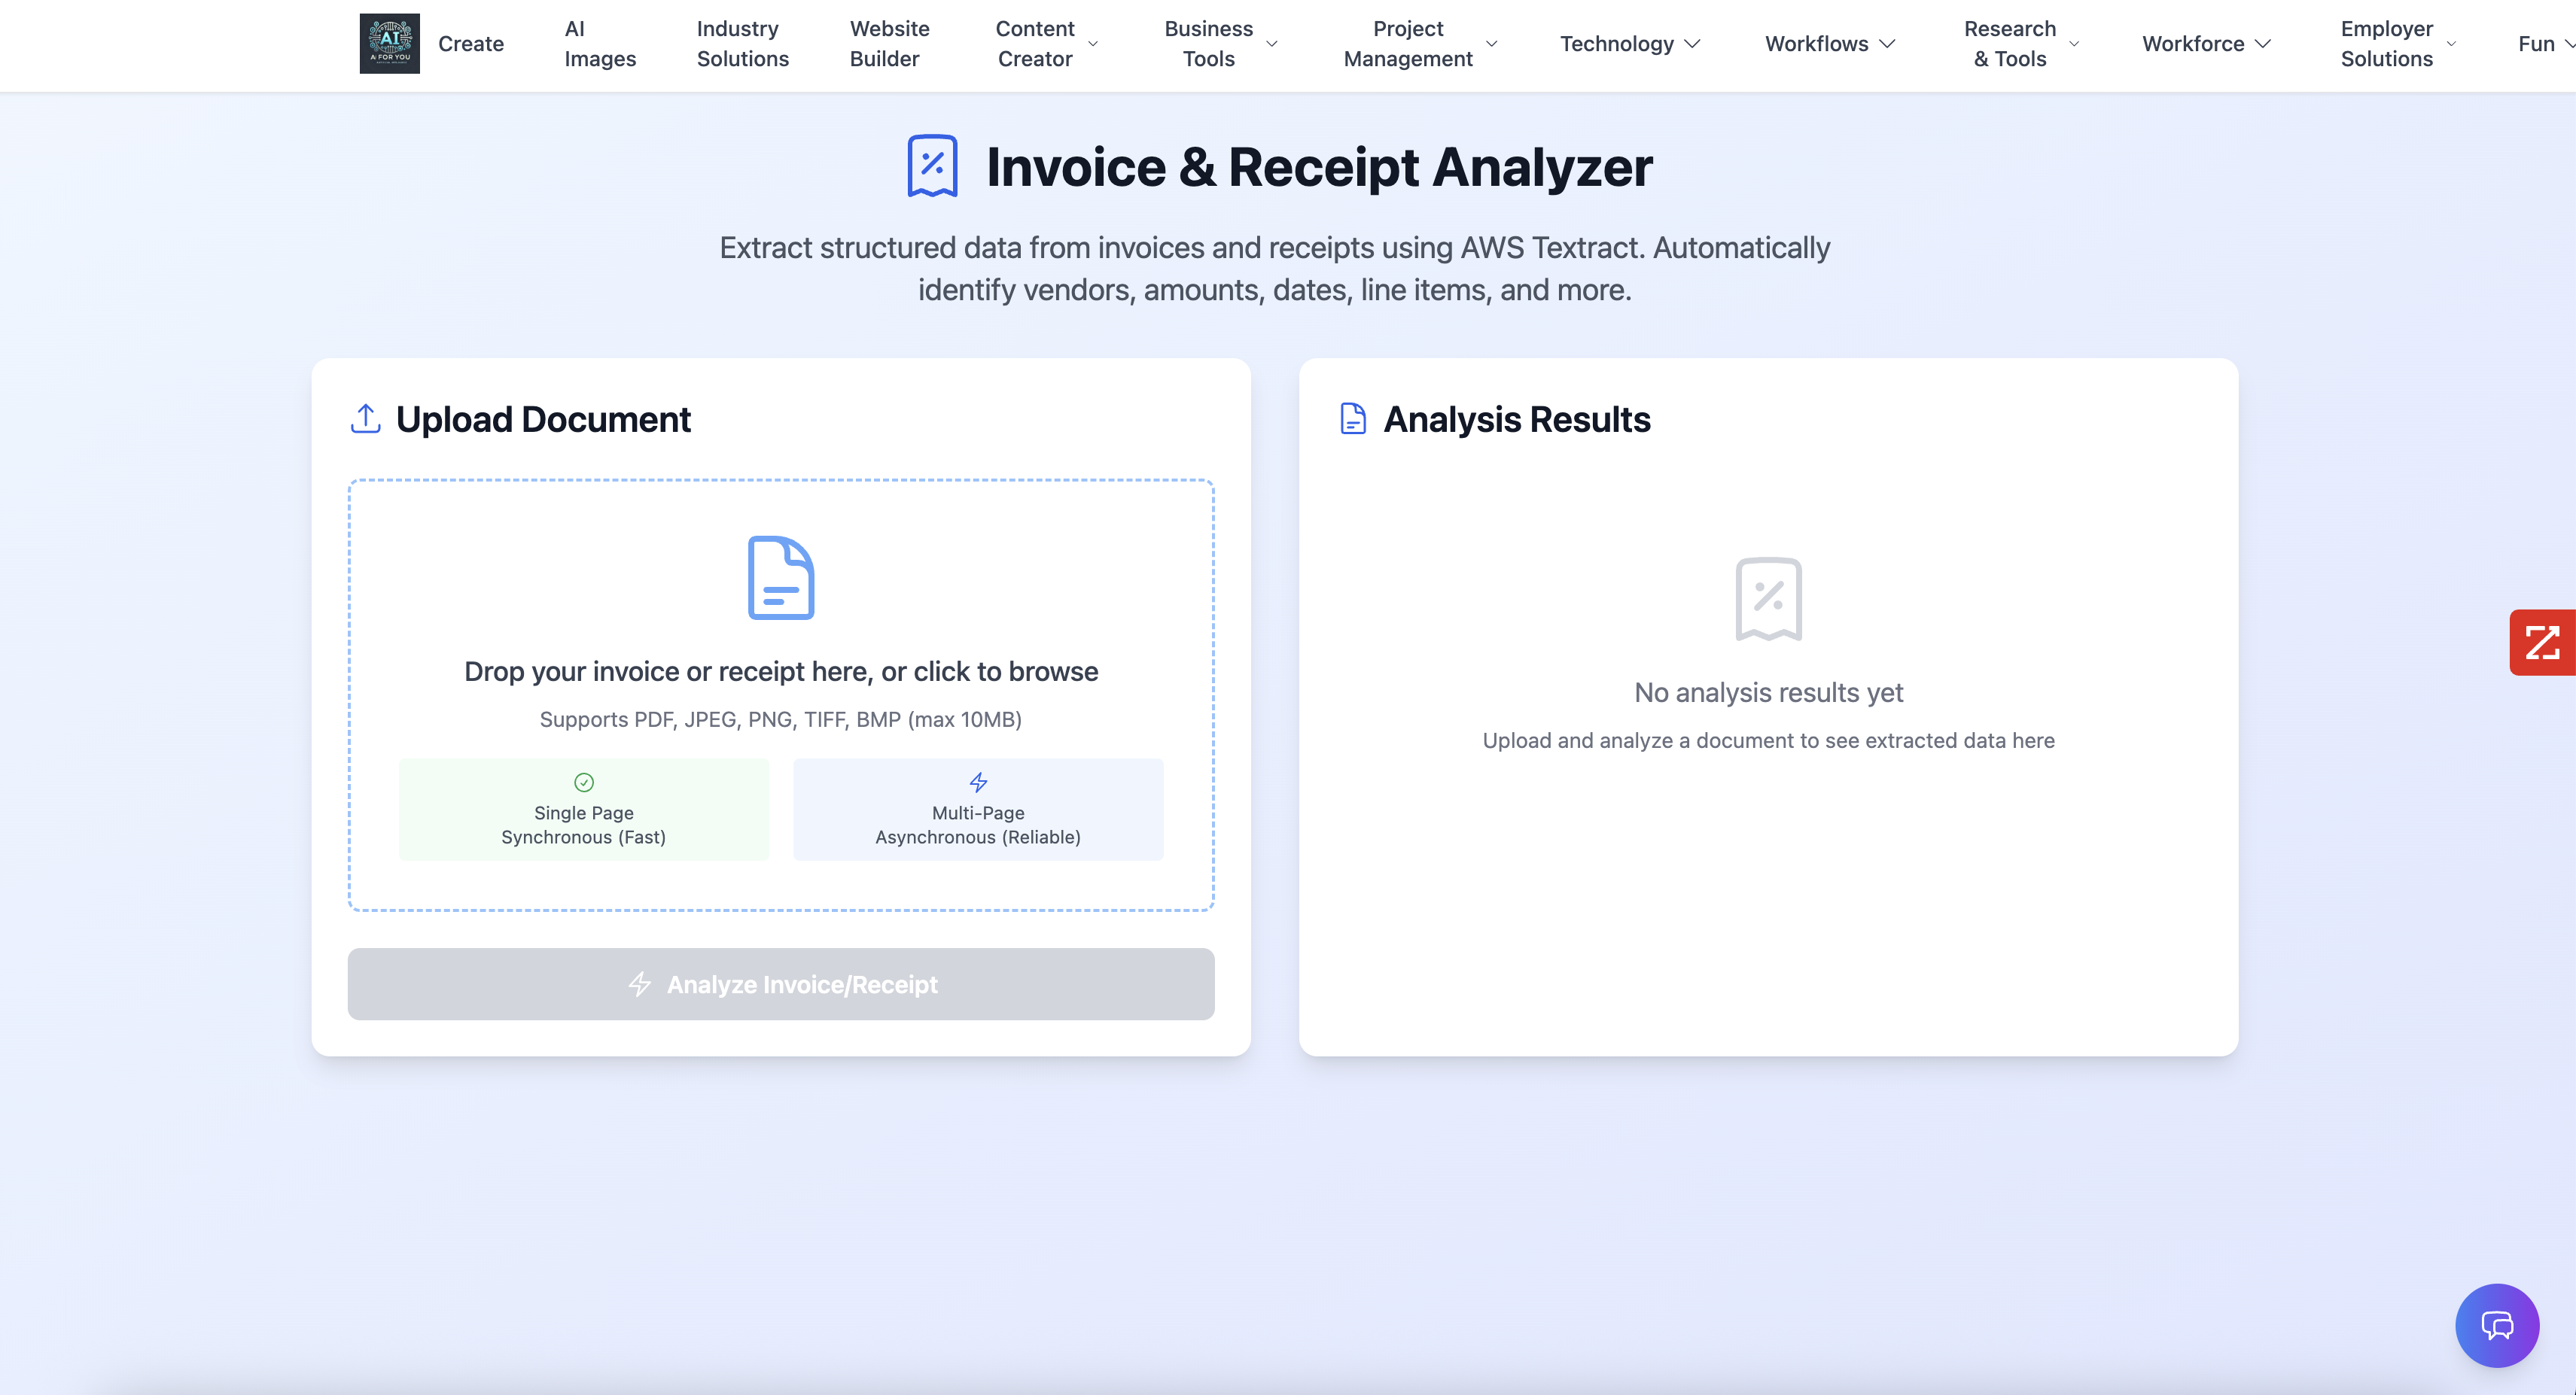Open the AI Images menu item
The height and width of the screenshot is (1395, 2576).
599,44
